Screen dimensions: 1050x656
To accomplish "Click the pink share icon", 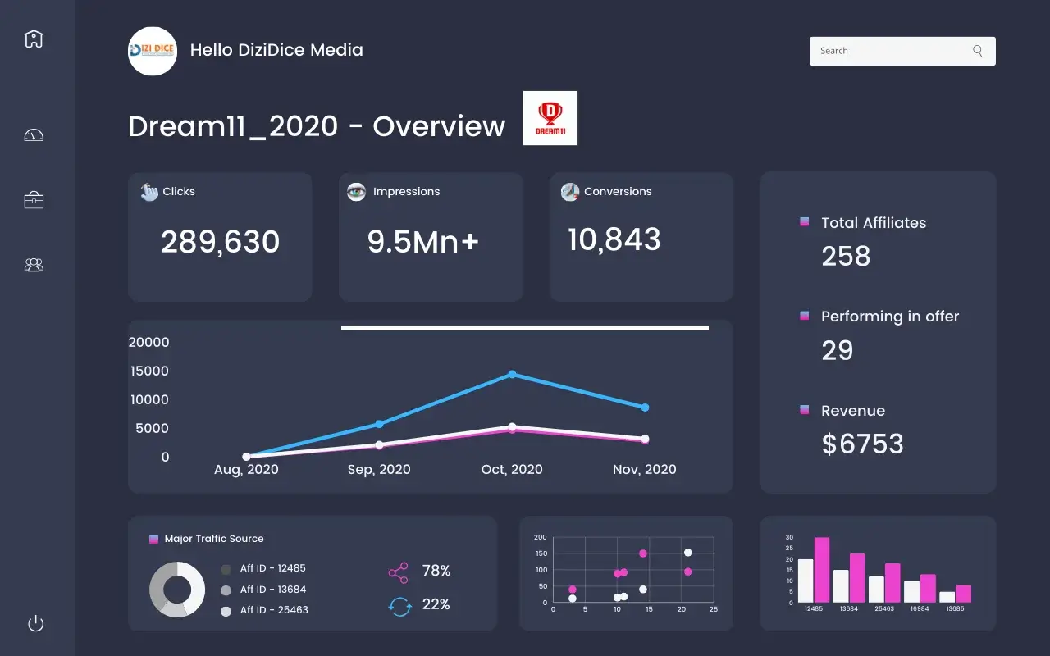I will tap(398, 572).
